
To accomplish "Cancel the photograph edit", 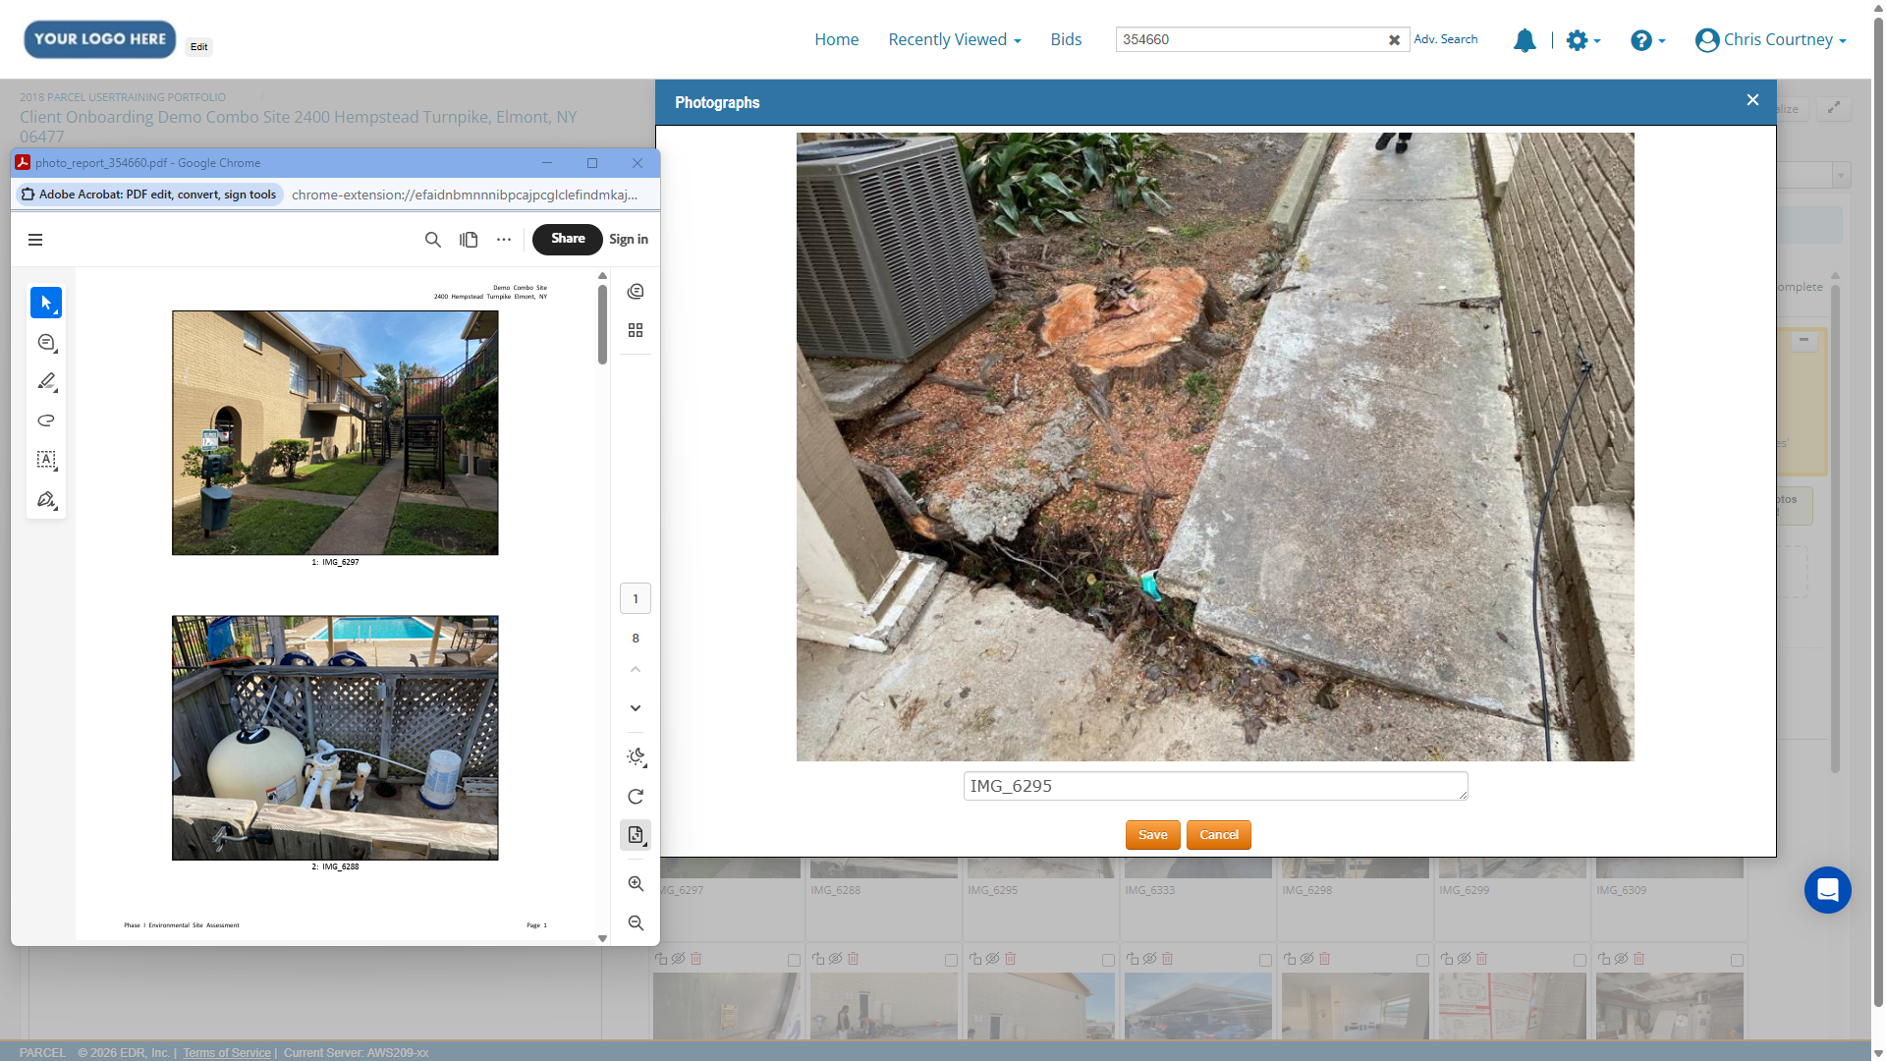I will pyautogui.click(x=1218, y=835).
